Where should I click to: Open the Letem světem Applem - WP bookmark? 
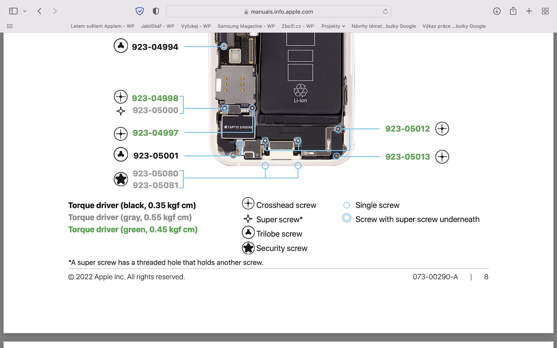pyautogui.click(x=103, y=26)
